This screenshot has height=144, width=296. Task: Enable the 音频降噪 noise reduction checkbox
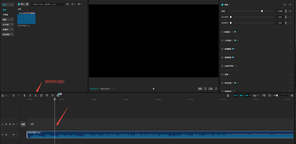click(x=222, y=57)
